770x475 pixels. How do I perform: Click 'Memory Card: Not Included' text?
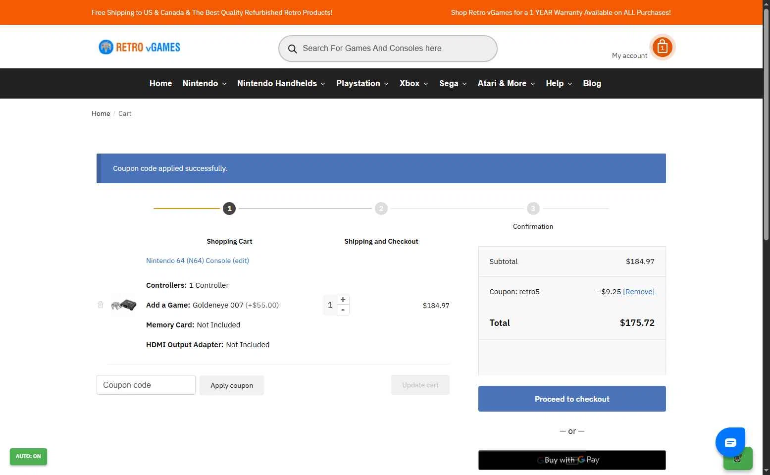pos(193,325)
